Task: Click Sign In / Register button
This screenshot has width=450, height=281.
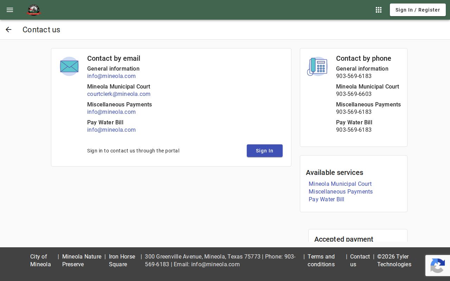Action: (418, 10)
